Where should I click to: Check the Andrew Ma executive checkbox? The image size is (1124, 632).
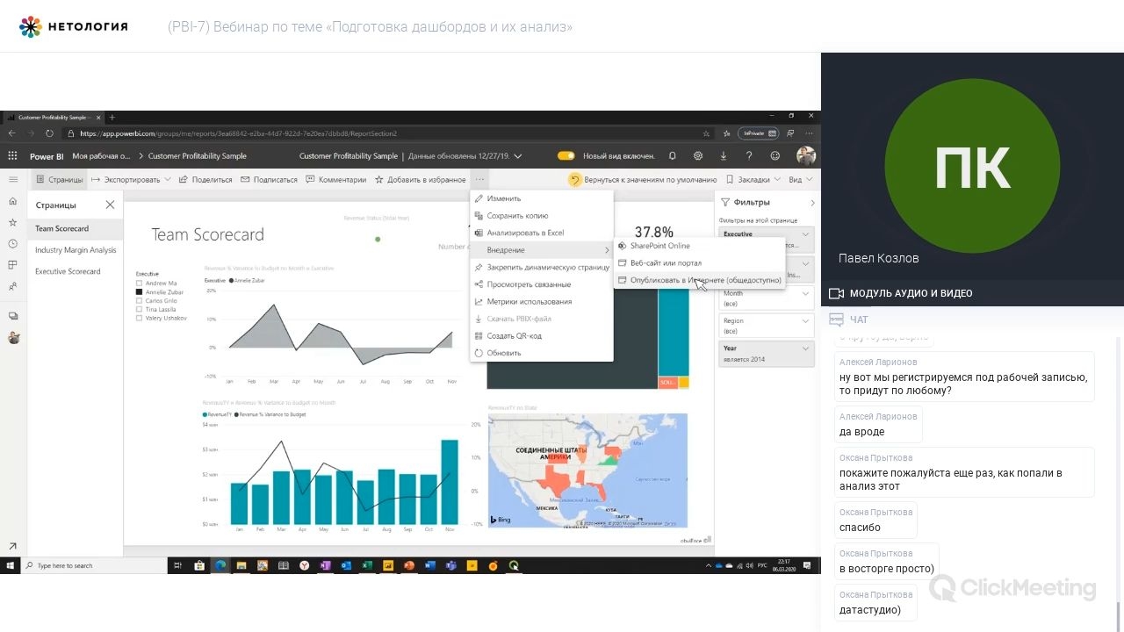139,284
